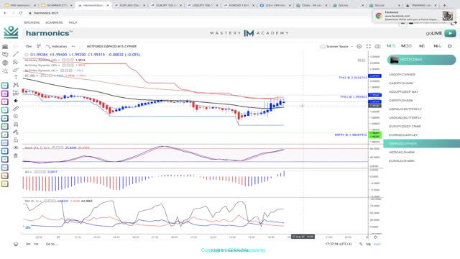Select CADJPY SHARK from scanner list
The width and height of the screenshot is (460, 259).
click(401, 83)
